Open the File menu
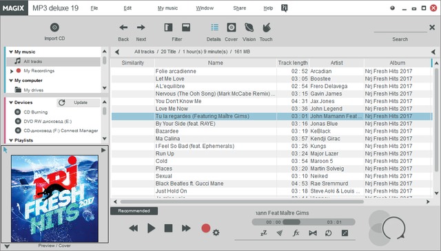Screen dimensions: 441x251 click(x=94, y=8)
